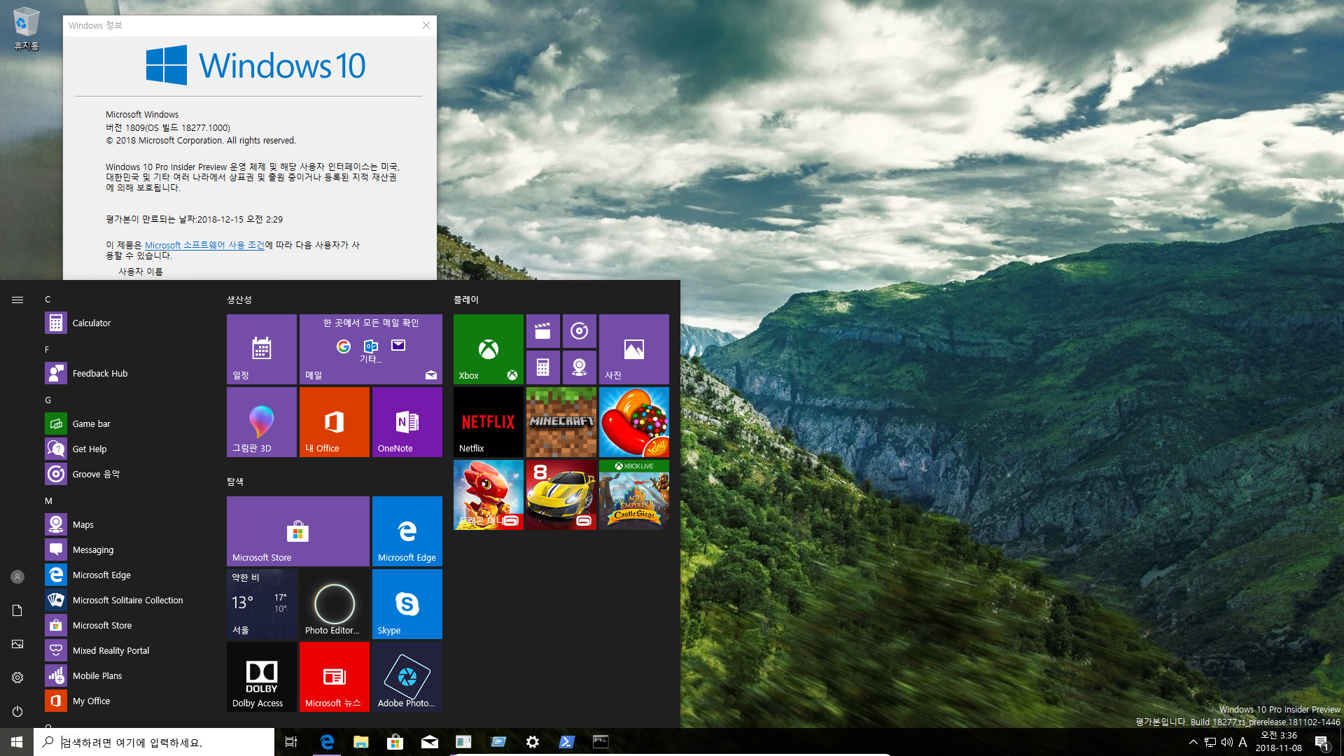
Task: Open the Minecraft tile
Action: 561,422
